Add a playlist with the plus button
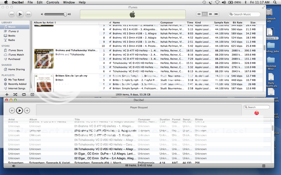This screenshot has width=281, height=175. 7,94
